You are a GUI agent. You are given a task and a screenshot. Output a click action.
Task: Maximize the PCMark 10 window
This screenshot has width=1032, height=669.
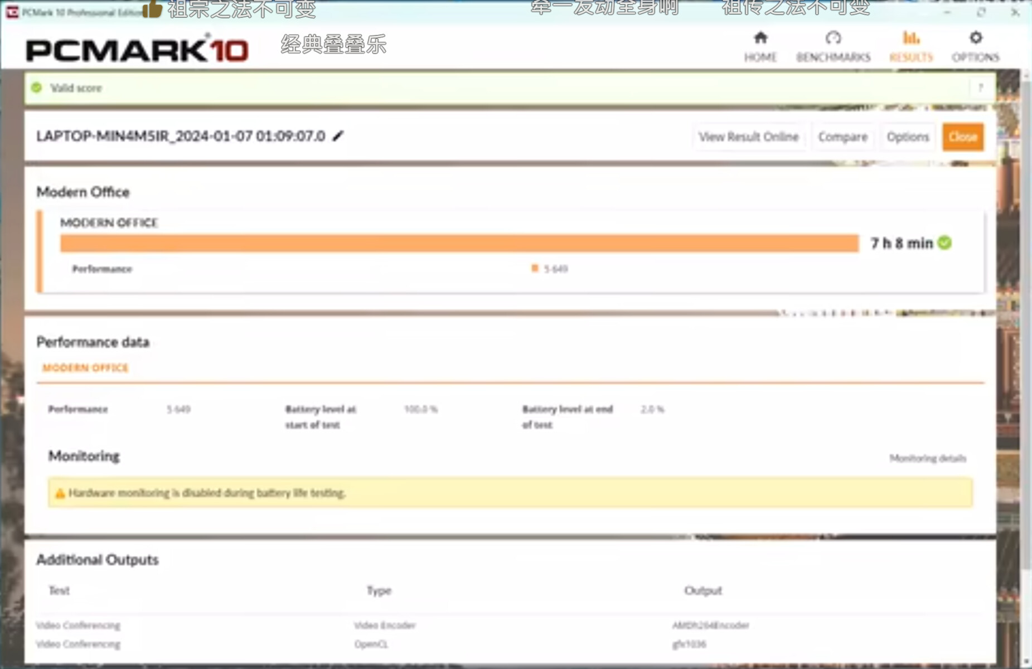pos(981,12)
